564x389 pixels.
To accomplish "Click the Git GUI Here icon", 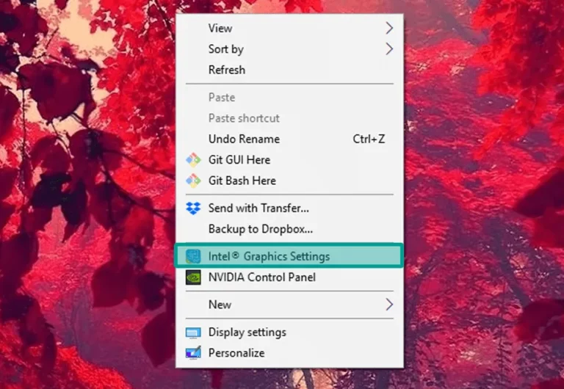I will click(193, 160).
